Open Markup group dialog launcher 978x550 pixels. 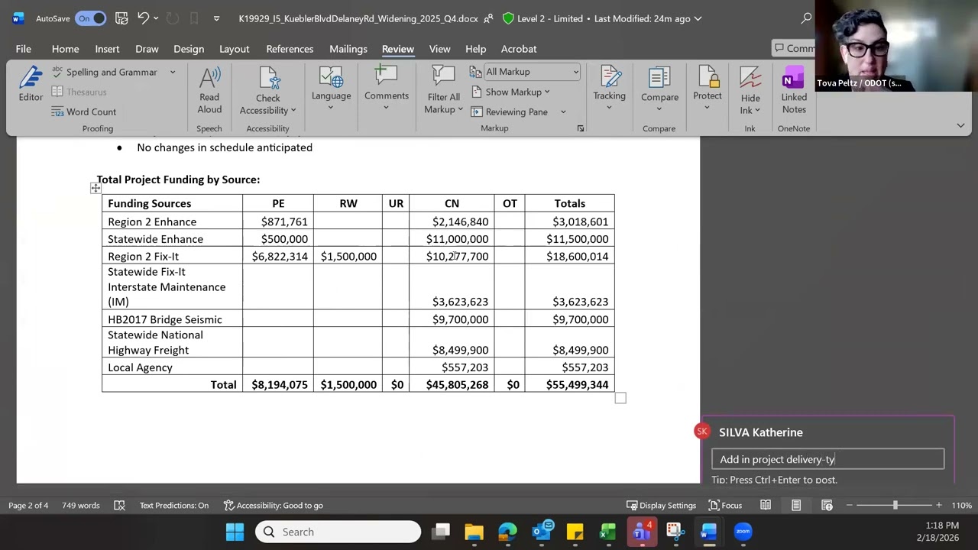coord(581,128)
